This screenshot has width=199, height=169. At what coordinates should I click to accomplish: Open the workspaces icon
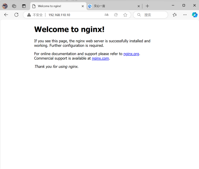click(x=14, y=6)
